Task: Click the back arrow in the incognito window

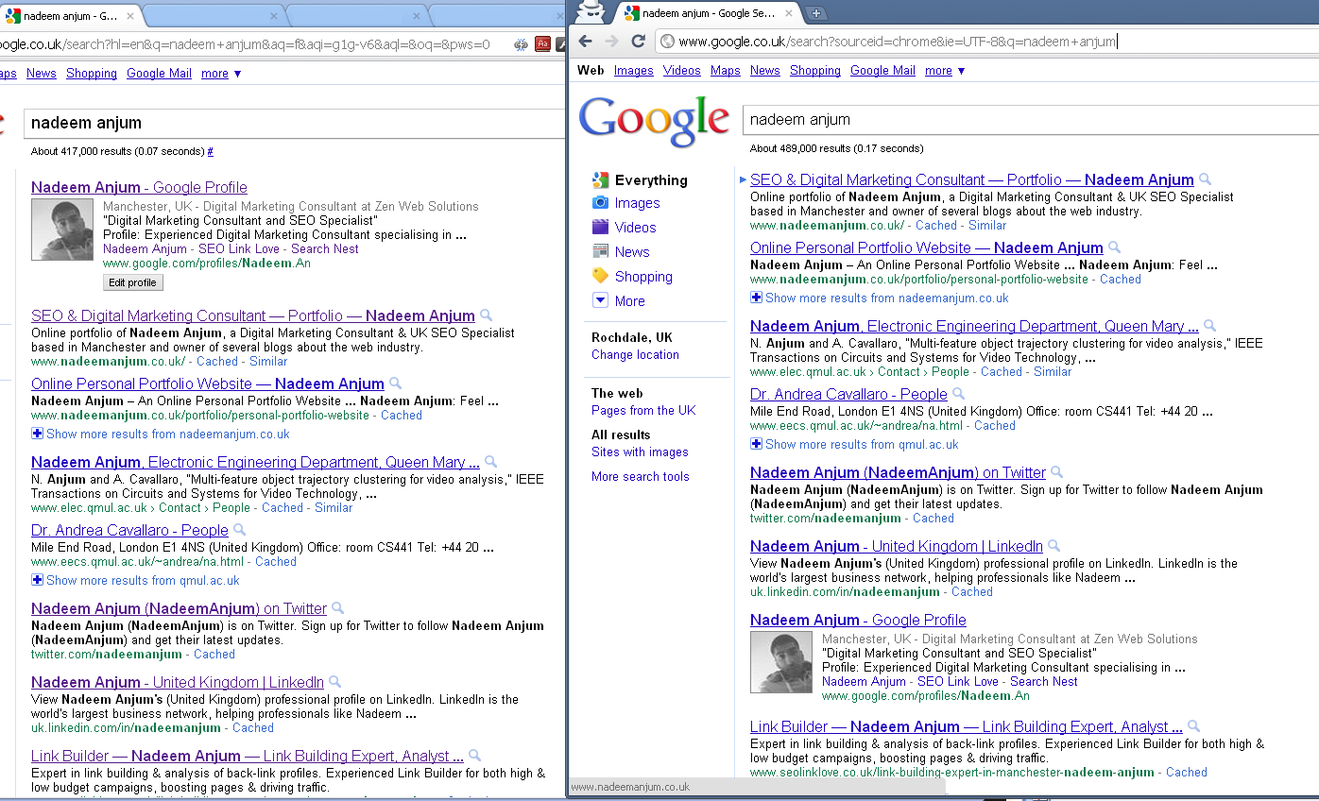Action: pos(586,41)
